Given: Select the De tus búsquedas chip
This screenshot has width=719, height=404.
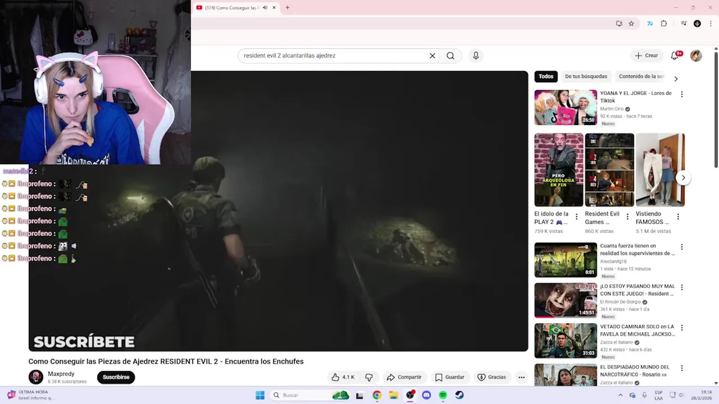Looking at the screenshot, I should click(586, 76).
